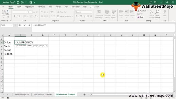Toggle the AutoSave switch

point(12,2)
